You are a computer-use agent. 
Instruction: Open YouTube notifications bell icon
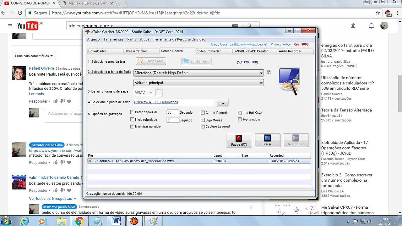click(x=371, y=26)
